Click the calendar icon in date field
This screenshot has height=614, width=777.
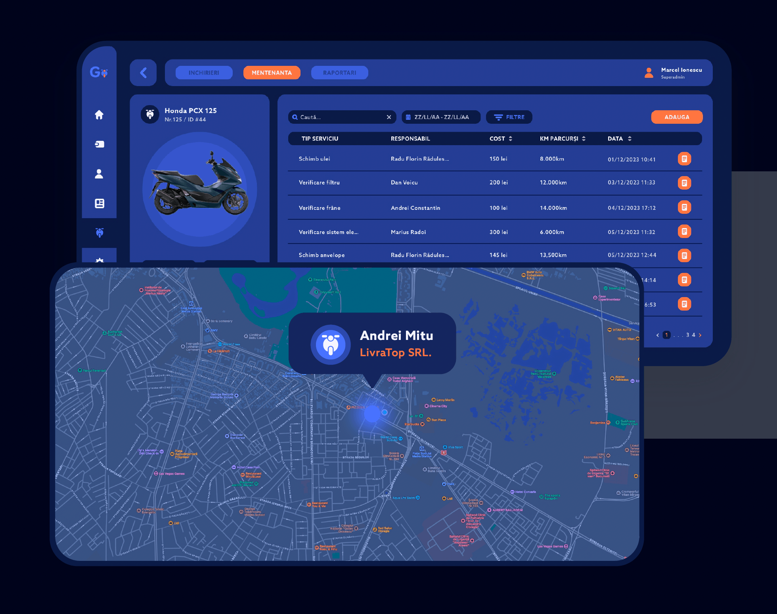(408, 117)
